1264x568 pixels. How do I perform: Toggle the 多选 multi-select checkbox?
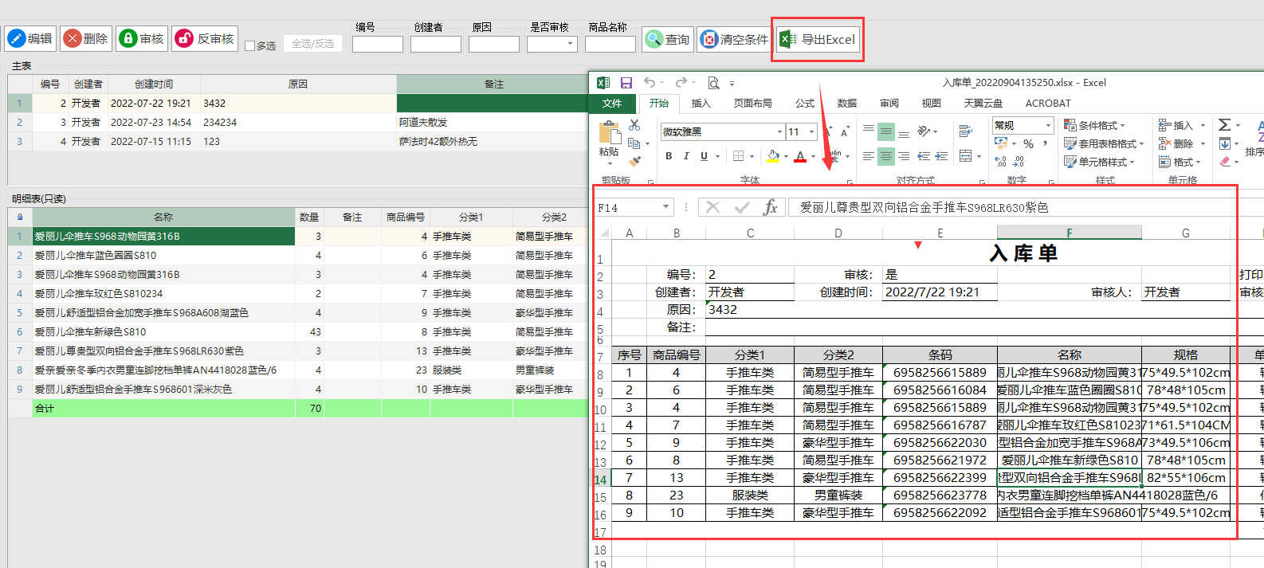(x=249, y=45)
